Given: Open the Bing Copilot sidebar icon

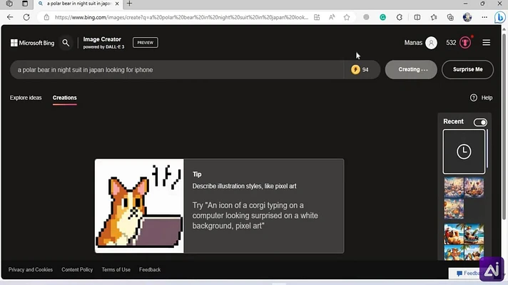Looking at the screenshot, I should coord(500,17).
